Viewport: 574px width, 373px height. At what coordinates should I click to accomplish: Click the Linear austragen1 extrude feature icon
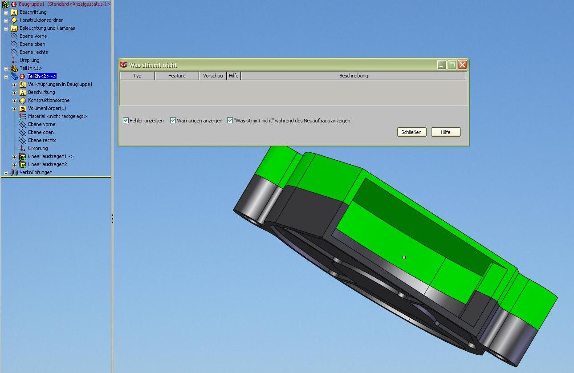tap(23, 156)
